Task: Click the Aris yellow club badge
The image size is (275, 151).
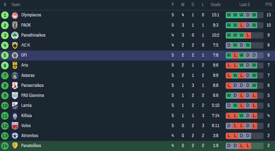Action: pos(15,65)
